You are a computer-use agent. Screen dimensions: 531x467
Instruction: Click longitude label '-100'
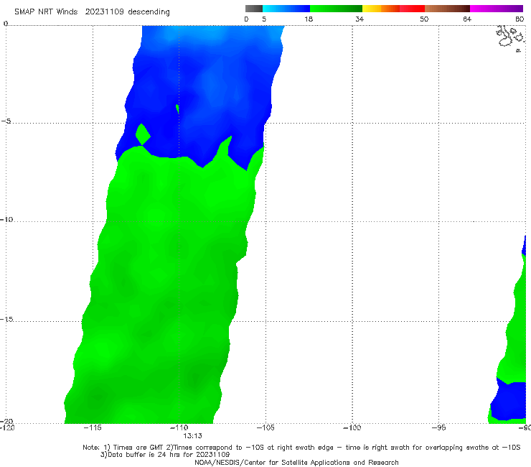click(352, 427)
